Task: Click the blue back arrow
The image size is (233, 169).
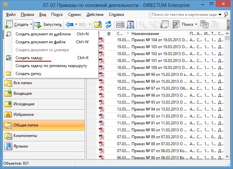Action: pyautogui.click(x=69, y=24)
